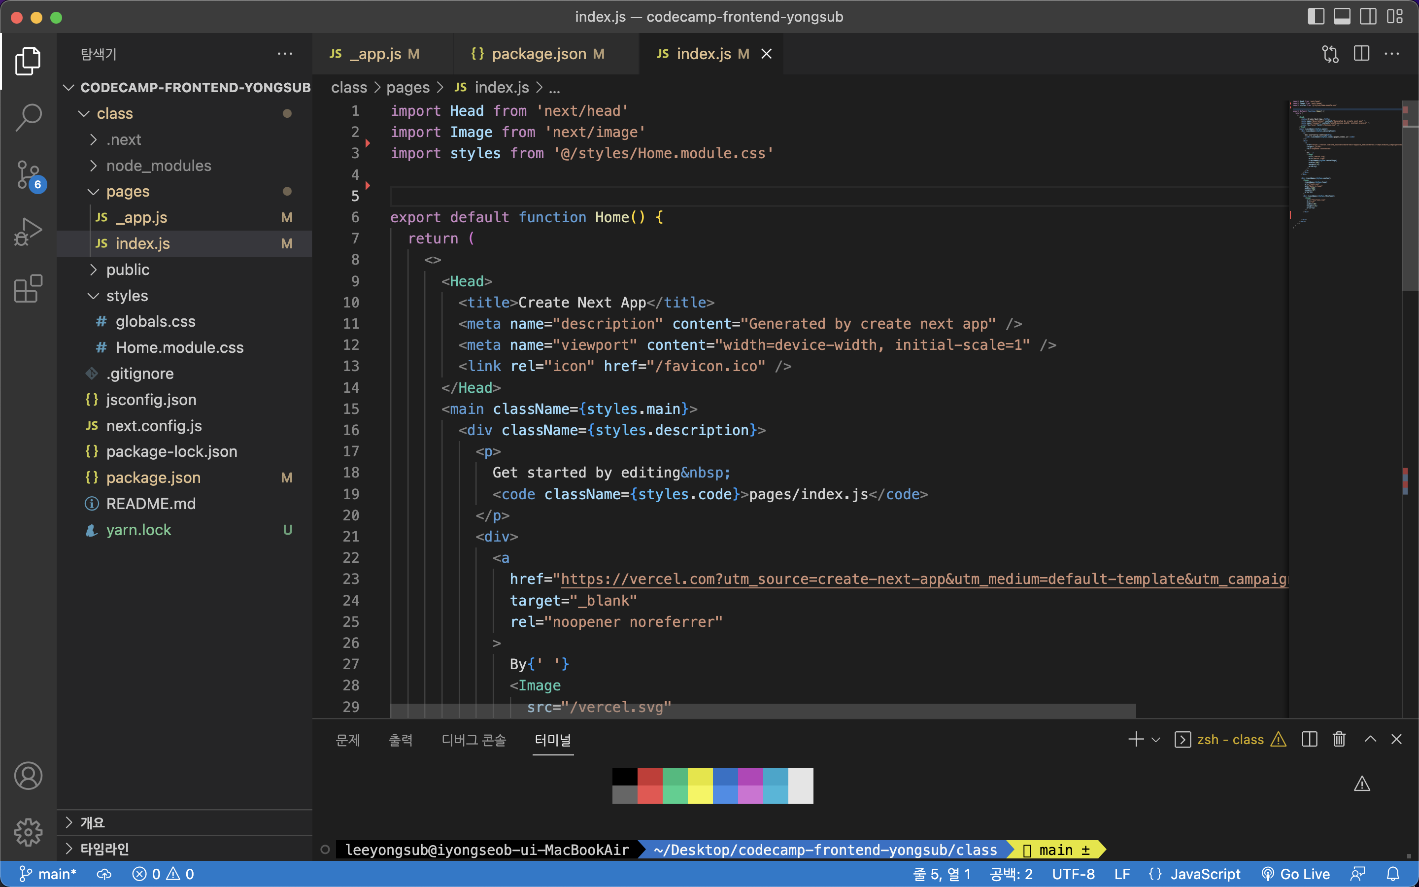Open changes compare icon in editor toolbar
This screenshot has width=1419, height=887.
[1330, 54]
